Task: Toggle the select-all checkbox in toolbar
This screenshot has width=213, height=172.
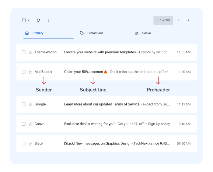Action: (24, 20)
